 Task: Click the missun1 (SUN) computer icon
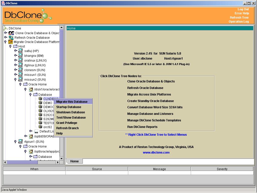[21, 74]
